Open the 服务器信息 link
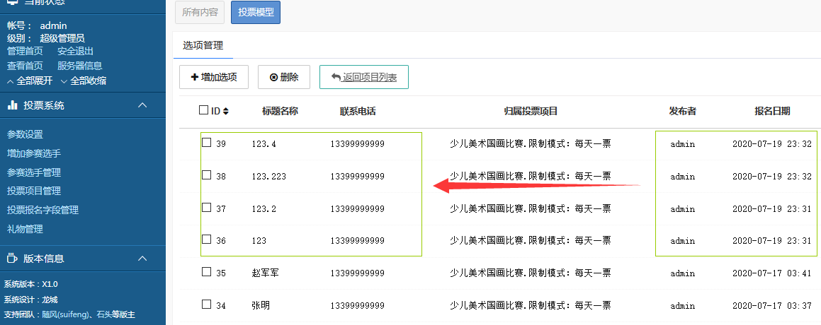 [79, 66]
